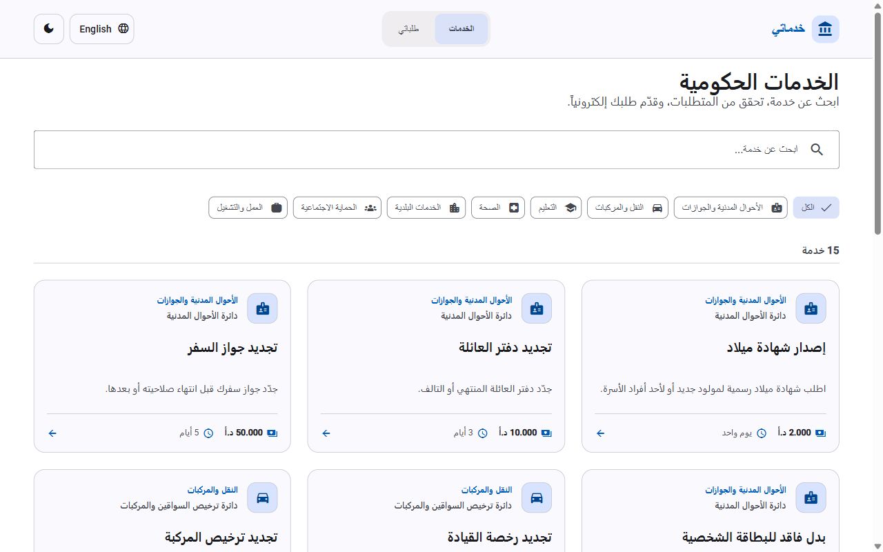Viewport: 883px width, 552px height.
Task: Click the car icon on تجديد رخصة القيادة card
Action: point(537,497)
